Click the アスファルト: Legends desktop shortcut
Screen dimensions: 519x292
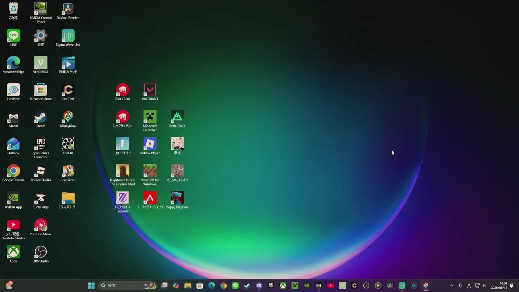click(x=122, y=202)
